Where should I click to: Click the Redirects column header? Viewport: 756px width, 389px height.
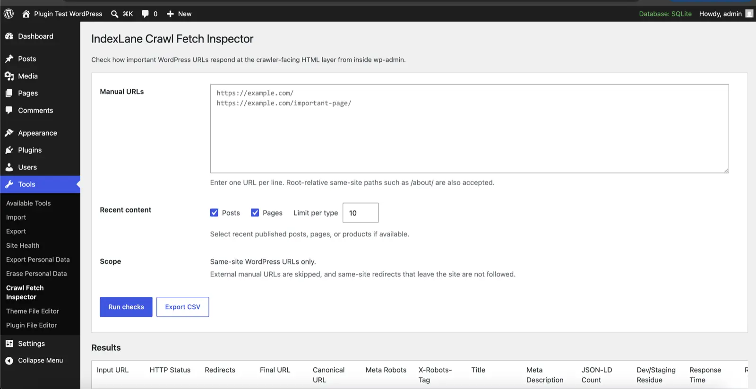click(x=220, y=370)
